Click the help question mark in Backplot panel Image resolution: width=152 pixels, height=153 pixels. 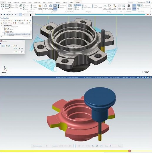(22, 51)
